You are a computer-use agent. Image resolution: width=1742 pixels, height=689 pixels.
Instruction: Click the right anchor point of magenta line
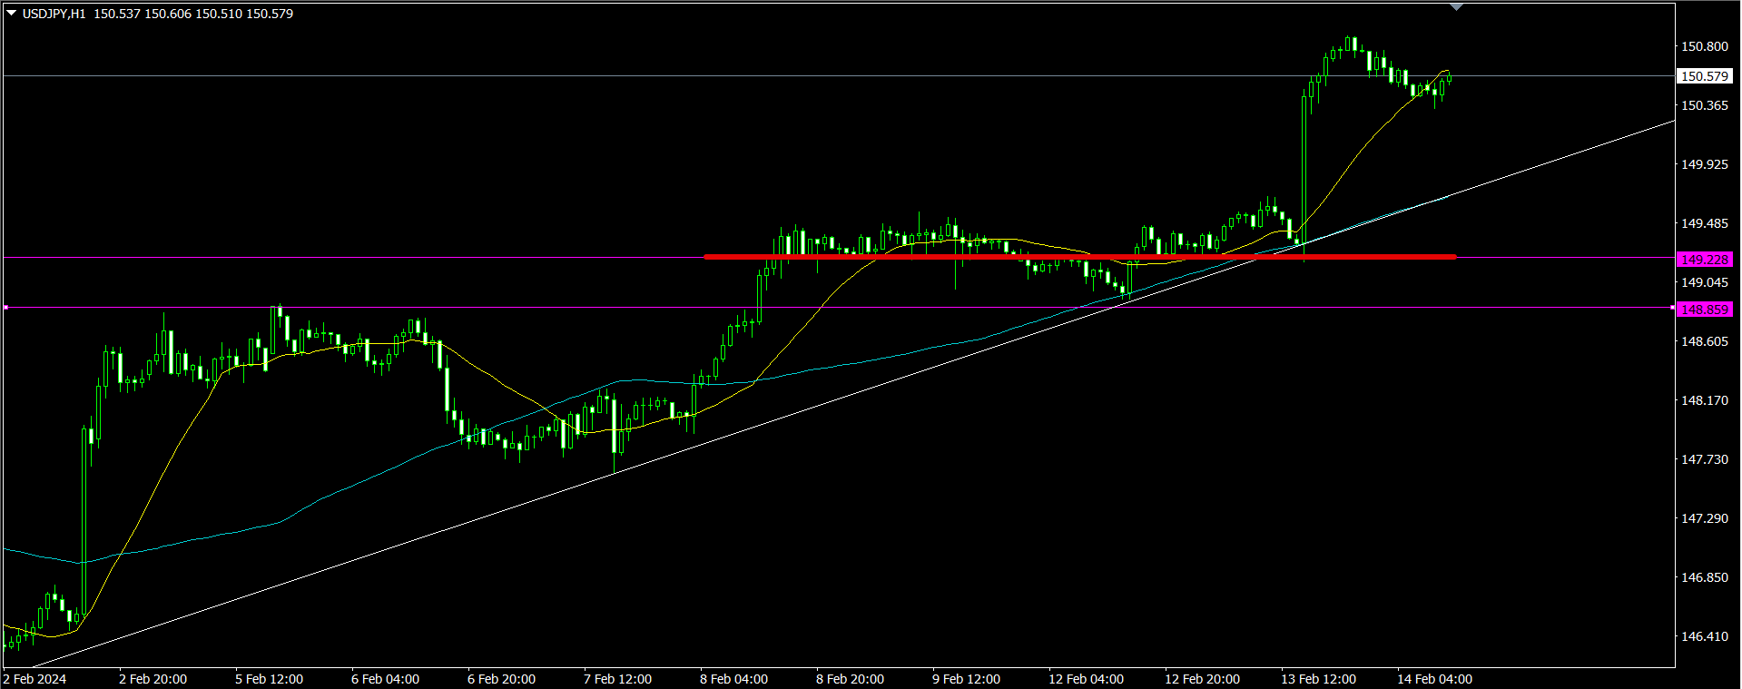coord(1672,308)
